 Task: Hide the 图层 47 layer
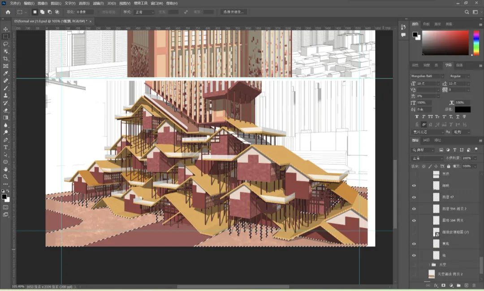coord(414,197)
